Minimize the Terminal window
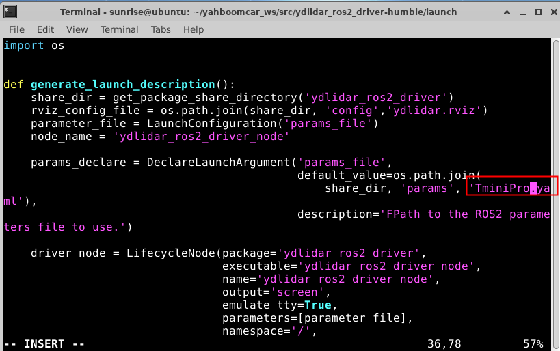 (x=523, y=12)
